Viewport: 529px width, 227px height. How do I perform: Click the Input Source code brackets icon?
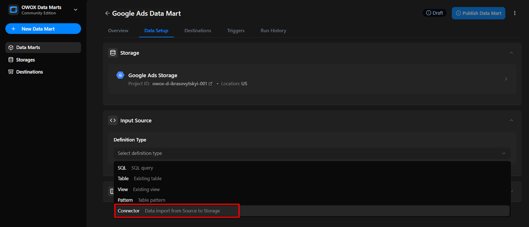tap(113, 120)
